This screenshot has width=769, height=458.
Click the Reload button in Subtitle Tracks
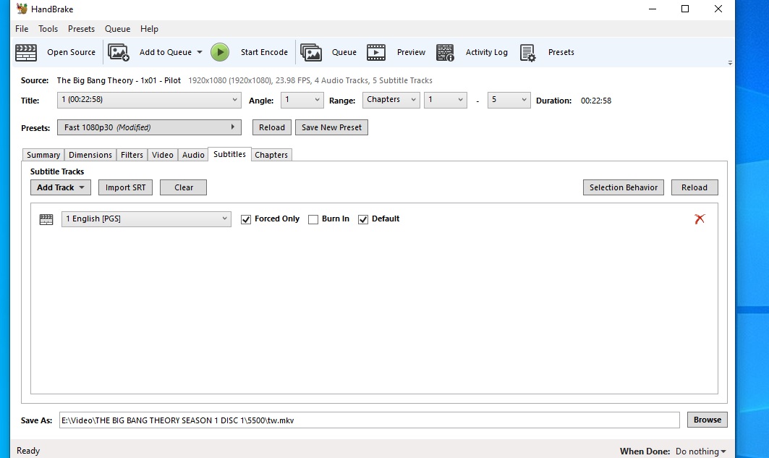pos(694,187)
